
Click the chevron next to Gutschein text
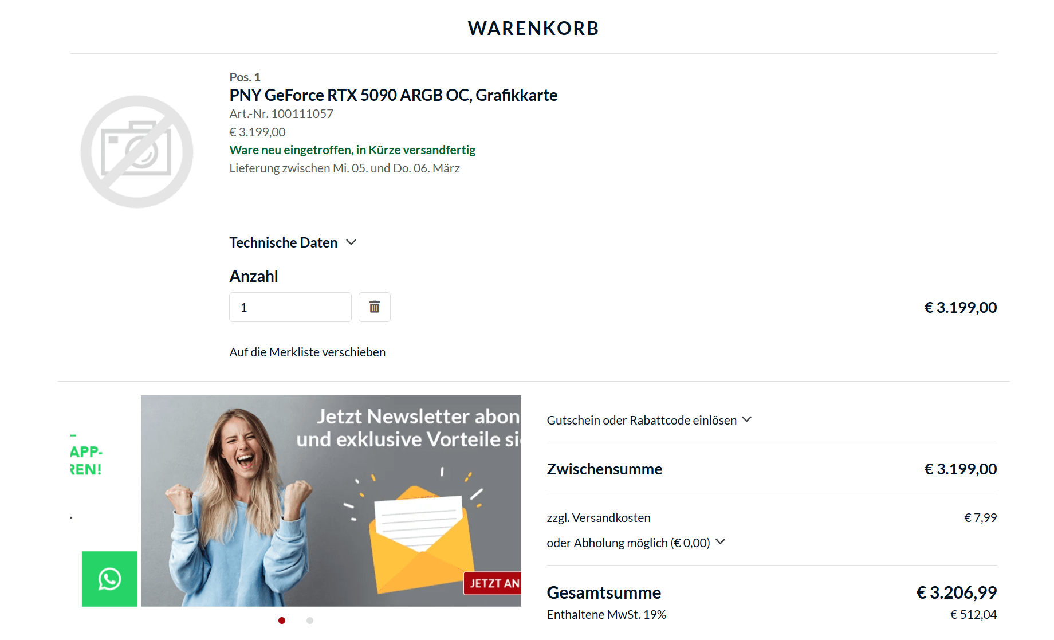click(x=746, y=419)
